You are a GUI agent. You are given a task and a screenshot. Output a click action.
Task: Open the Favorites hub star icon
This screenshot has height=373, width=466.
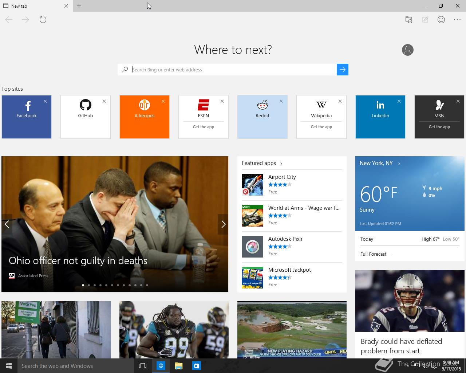tap(409, 20)
